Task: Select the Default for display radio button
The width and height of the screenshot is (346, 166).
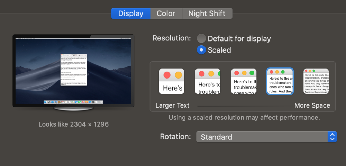Action: coord(201,38)
